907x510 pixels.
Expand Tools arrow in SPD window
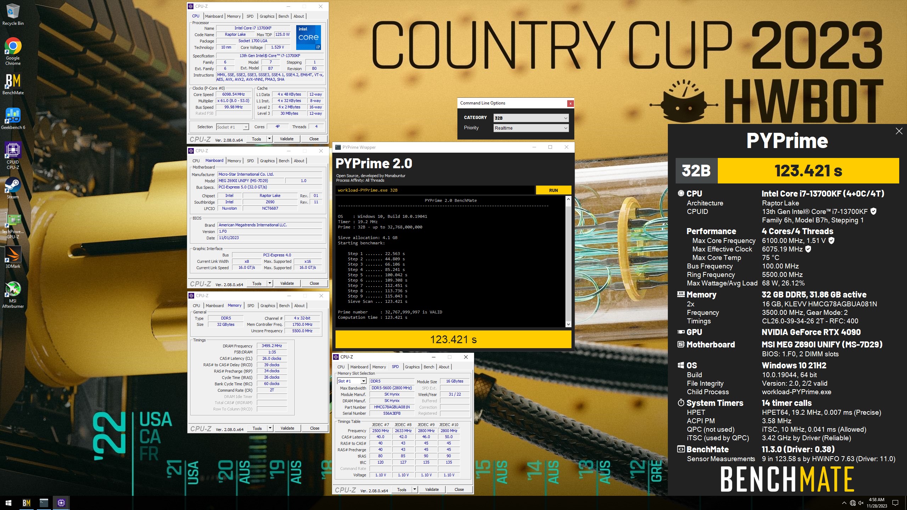(415, 489)
